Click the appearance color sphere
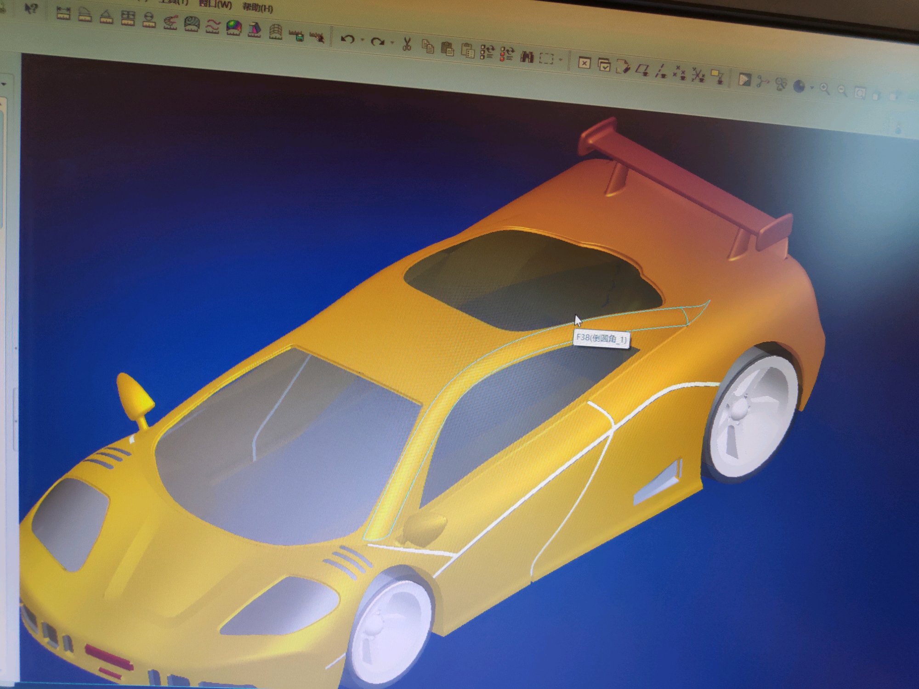The image size is (919, 689). pyautogui.click(x=799, y=86)
